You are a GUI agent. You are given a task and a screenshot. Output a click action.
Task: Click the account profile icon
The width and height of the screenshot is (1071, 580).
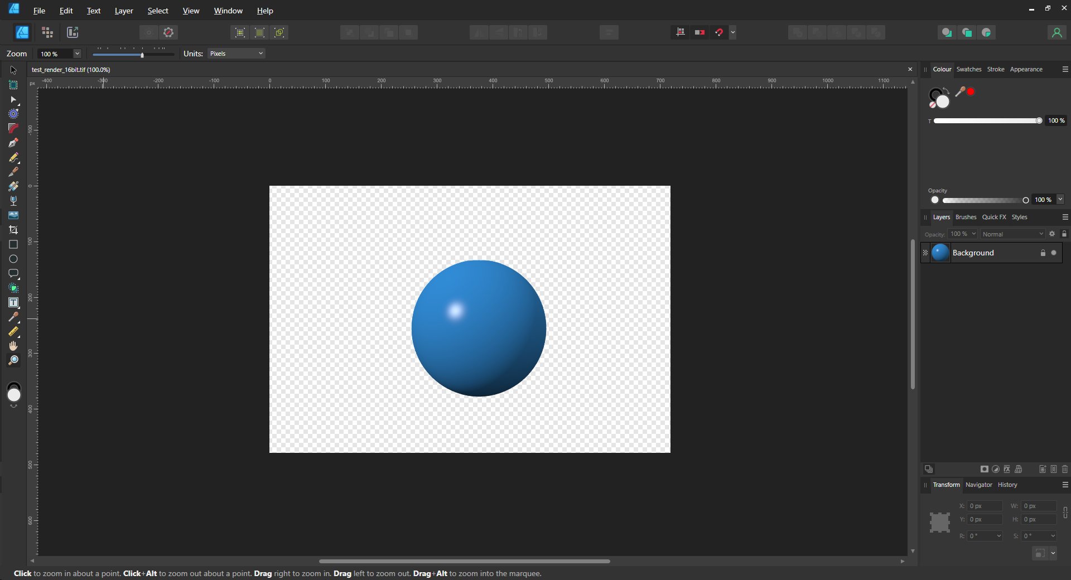[x=1056, y=32]
